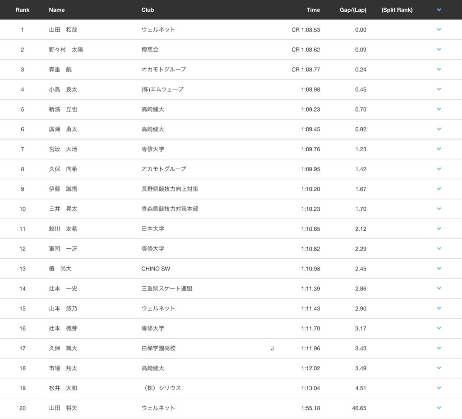Show lap details for 新濱 立也
462x419 pixels.
(x=439, y=109)
